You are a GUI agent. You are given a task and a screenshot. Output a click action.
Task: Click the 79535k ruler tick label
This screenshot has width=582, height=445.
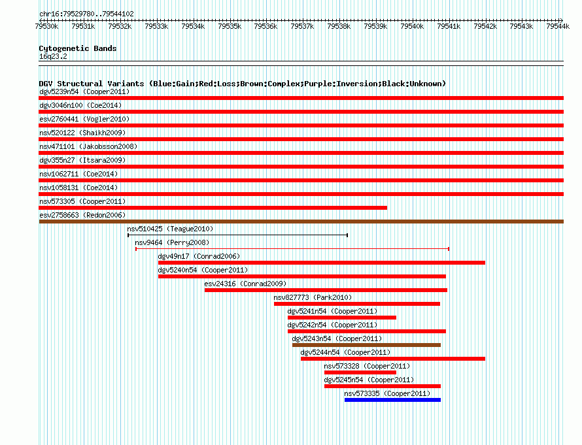(x=230, y=26)
